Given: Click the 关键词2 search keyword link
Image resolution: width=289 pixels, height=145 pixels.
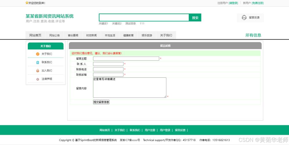Looking at the screenshot, I should coord(117,23).
